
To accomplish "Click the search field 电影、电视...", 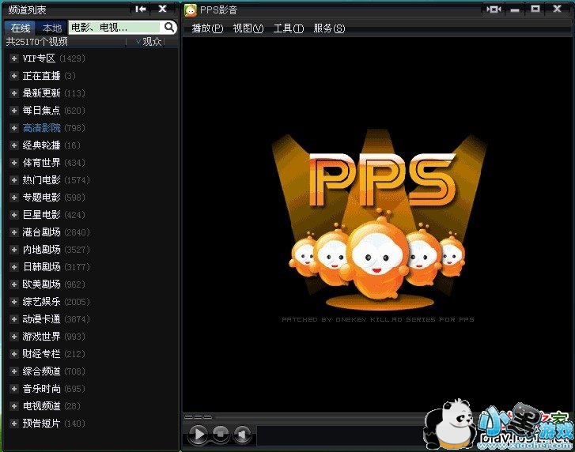I will 115,28.
